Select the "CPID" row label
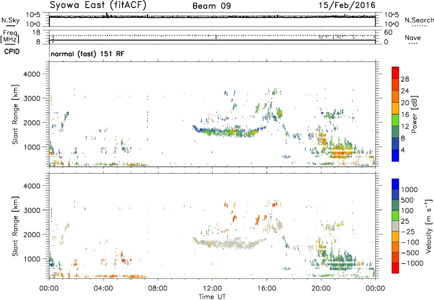Screen dimensions: 434x300 coord(12,51)
